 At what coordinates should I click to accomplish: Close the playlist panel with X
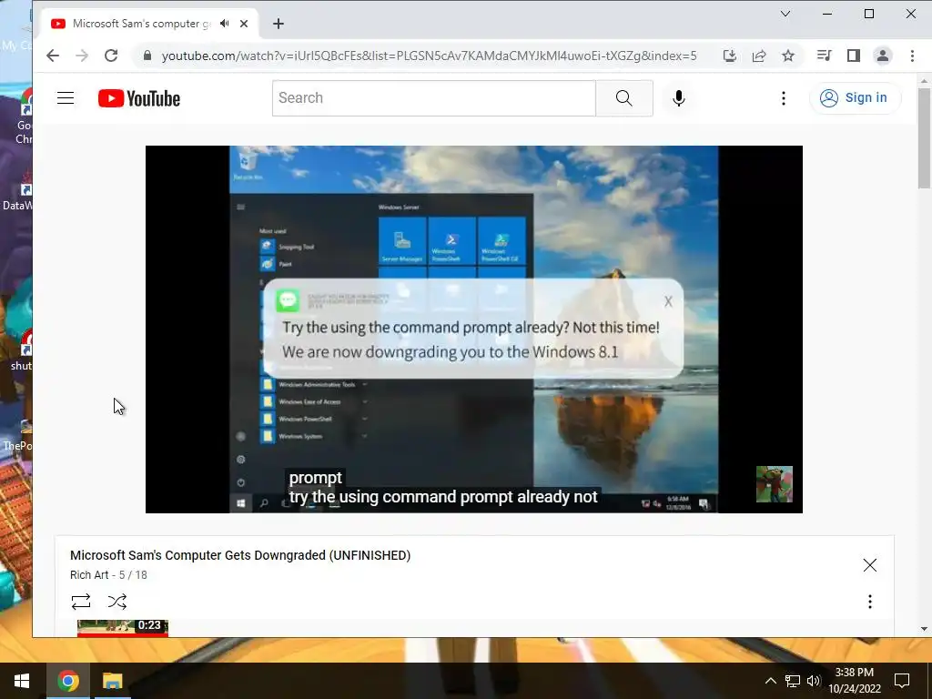(869, 565)
